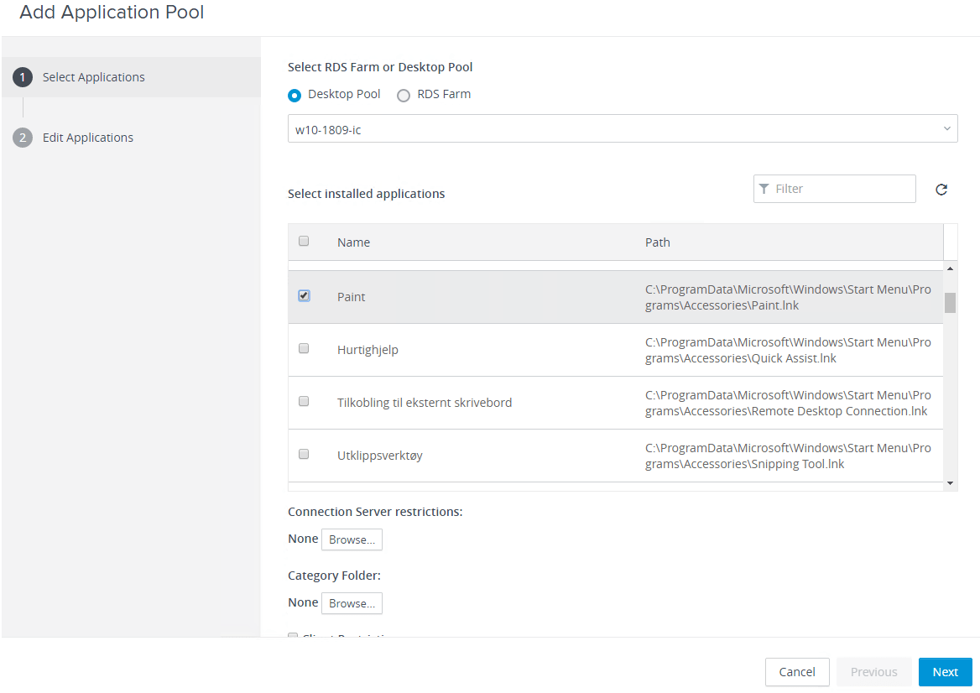Tick the select-all checkbox in header
The image size is (980, 693).
pos(304,241)
